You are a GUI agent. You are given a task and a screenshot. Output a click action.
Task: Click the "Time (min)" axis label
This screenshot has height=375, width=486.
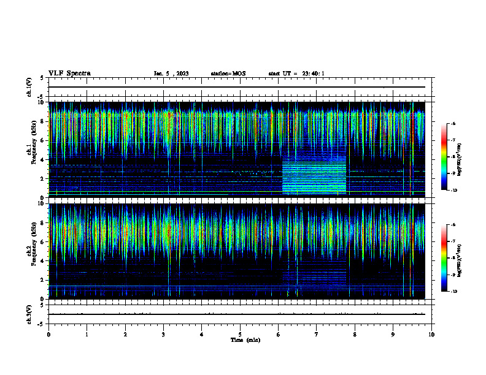click(x=245, y=340)
